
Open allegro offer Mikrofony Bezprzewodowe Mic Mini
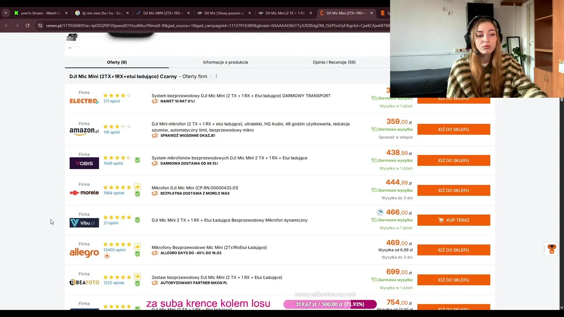point(209,247)
